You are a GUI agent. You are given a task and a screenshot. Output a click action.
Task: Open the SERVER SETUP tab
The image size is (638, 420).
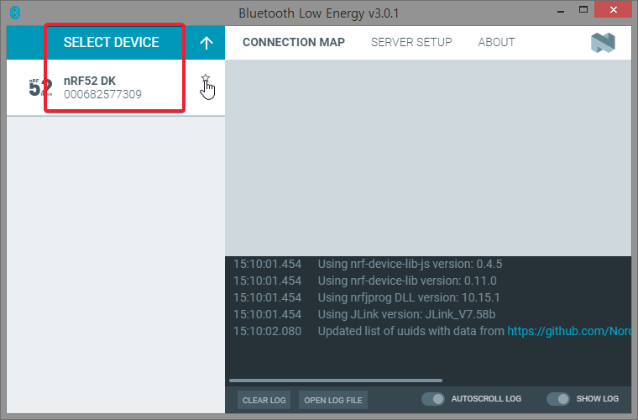411,42
